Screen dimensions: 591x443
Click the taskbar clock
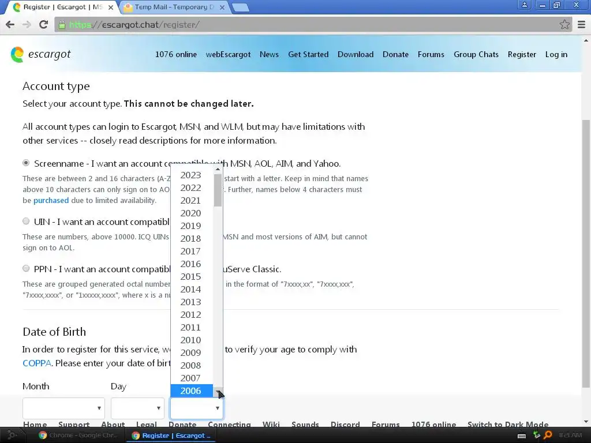click(x=570, y=436)
